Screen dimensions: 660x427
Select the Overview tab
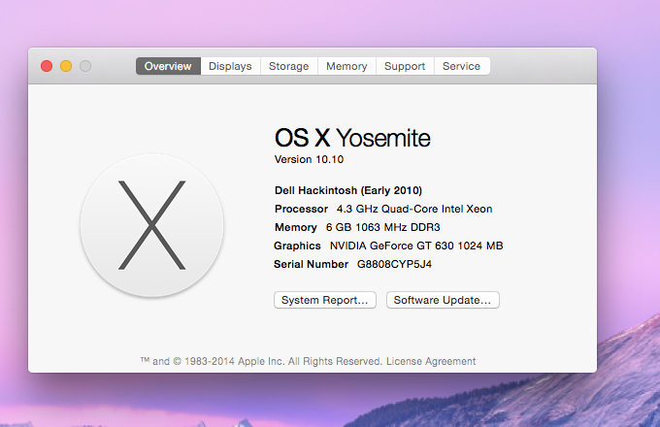click(x=168, y=66)
